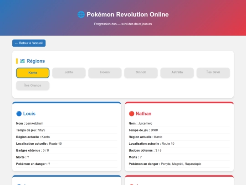Click the Régions section heading
Viewport: 246px width, 185px height.
36,61
